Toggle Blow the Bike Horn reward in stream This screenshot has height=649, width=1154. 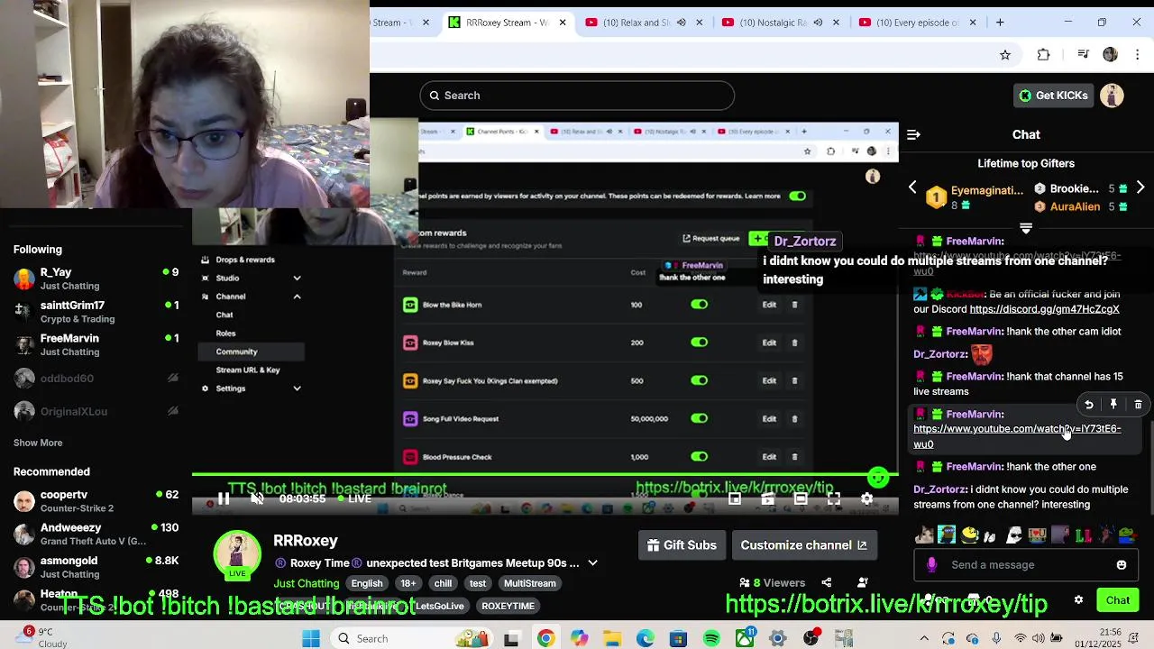(700, 305)
